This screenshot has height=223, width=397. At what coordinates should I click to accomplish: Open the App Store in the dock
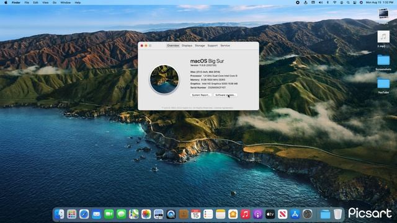tap(295, 214)
